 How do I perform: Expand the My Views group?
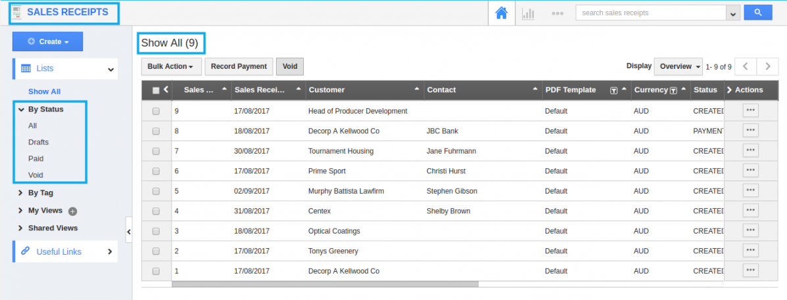(20, 210)
